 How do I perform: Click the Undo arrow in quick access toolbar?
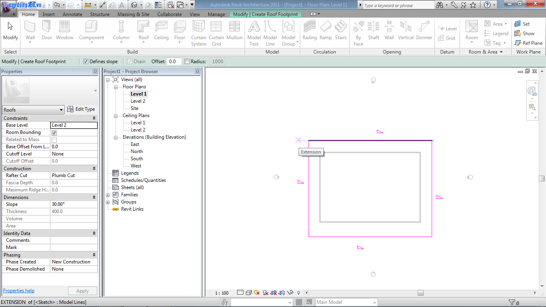click(56, 5)
